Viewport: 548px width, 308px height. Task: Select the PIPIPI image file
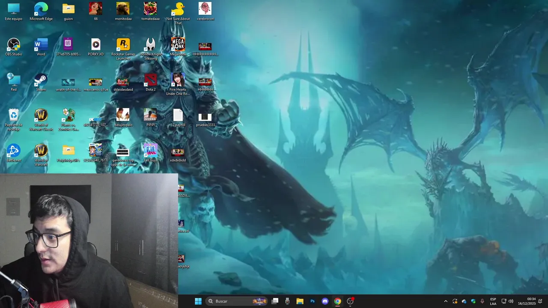tap(150, 118)
